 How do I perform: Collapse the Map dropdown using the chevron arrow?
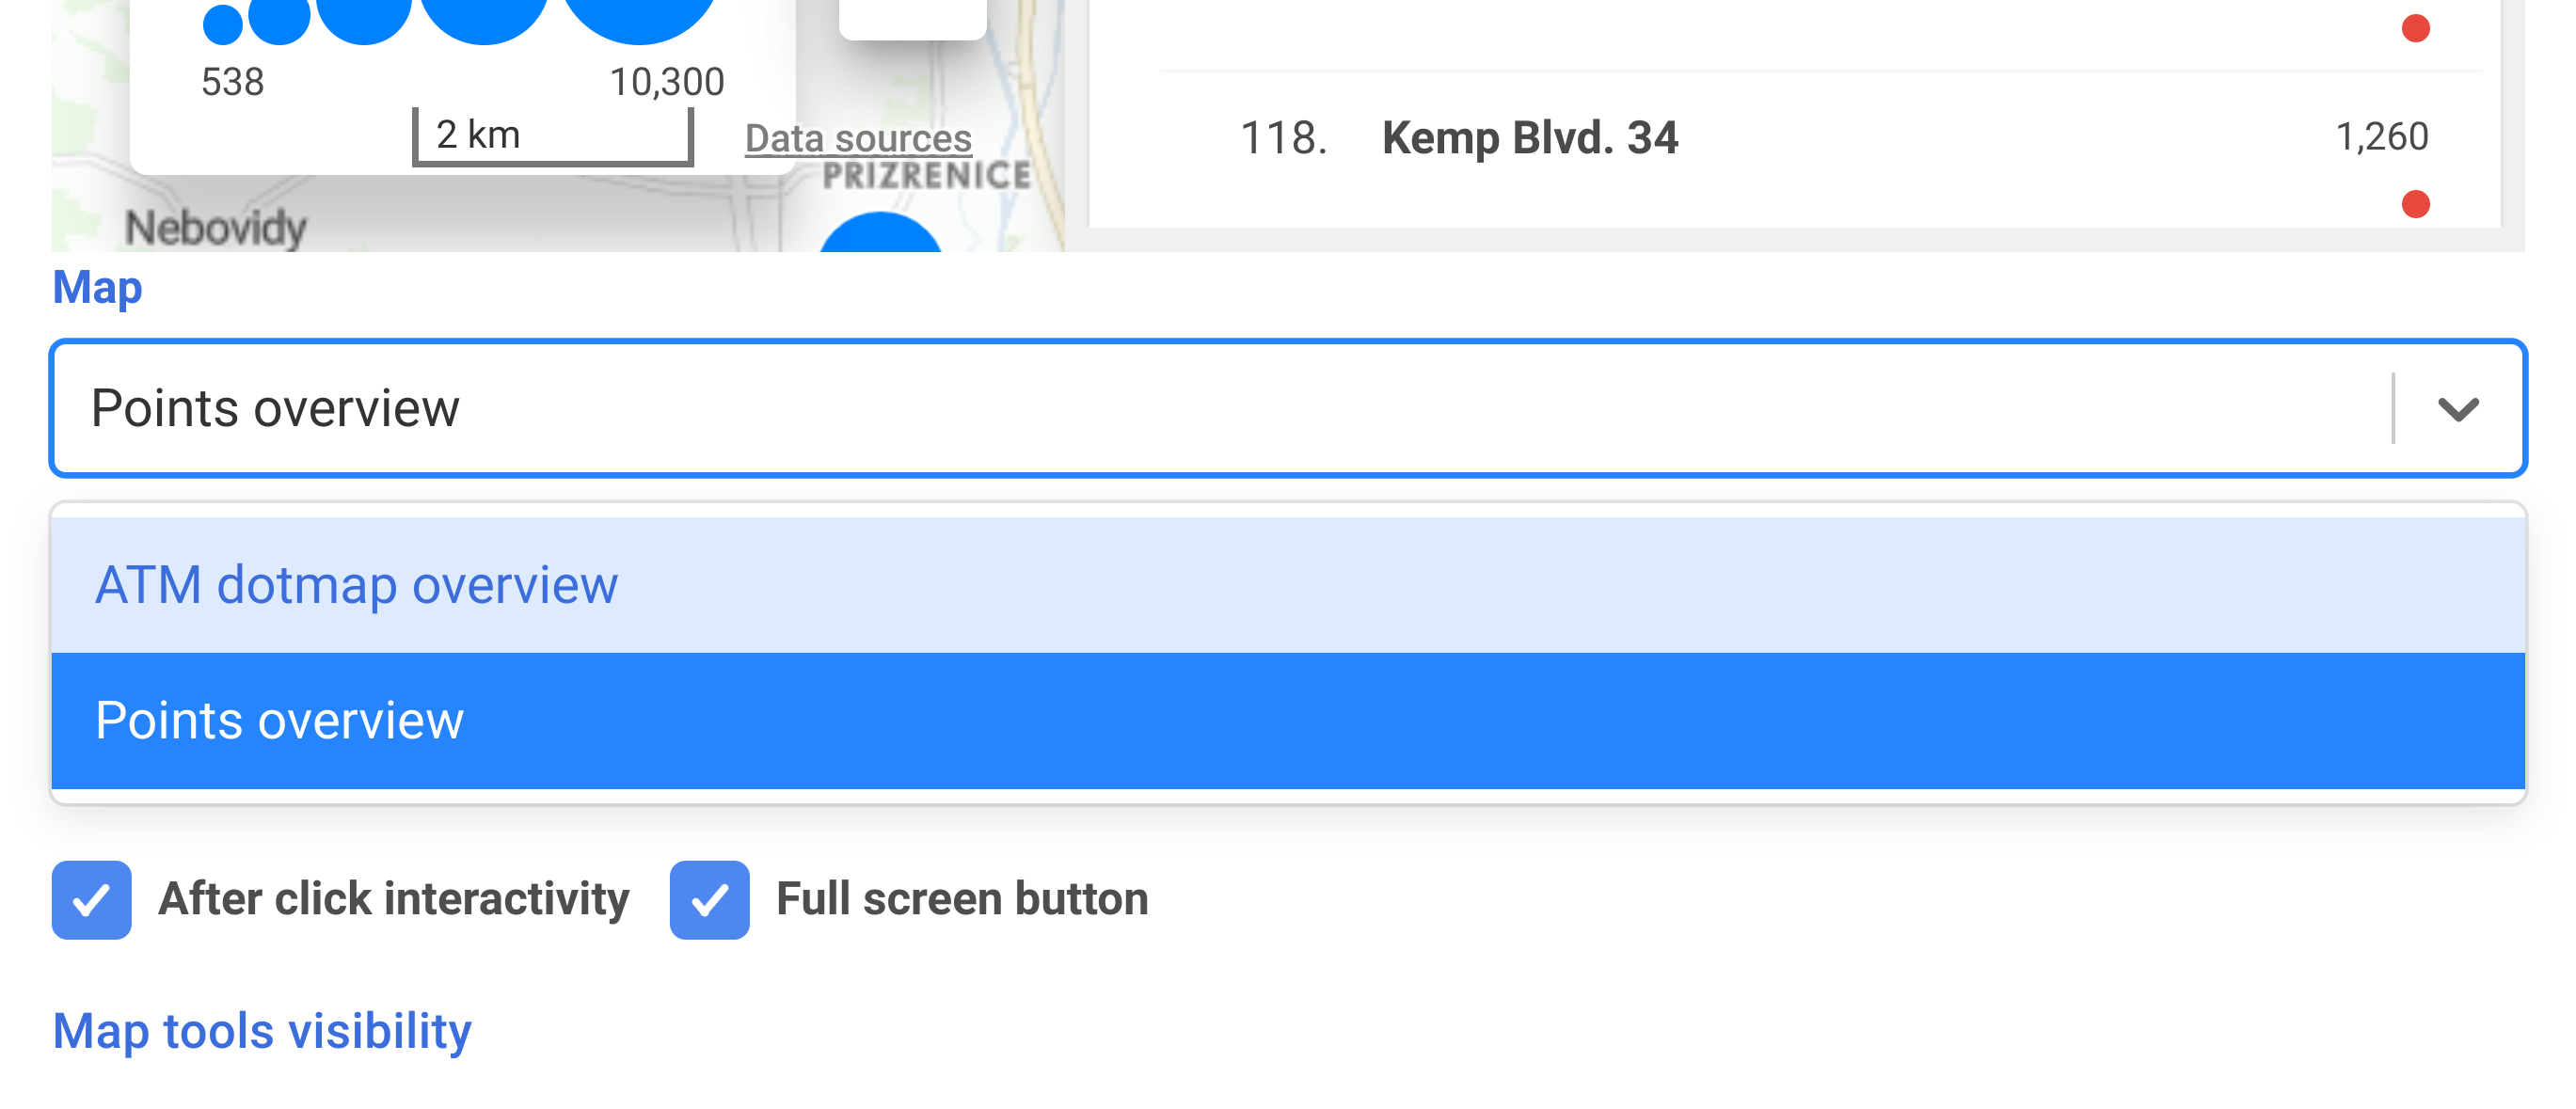click(2457, 408)
